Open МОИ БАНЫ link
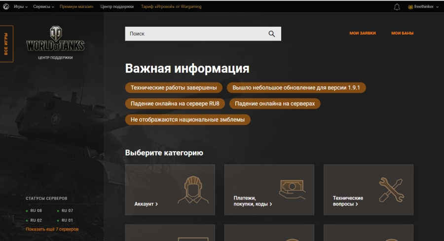444x241 pixels. coord(403,33)
